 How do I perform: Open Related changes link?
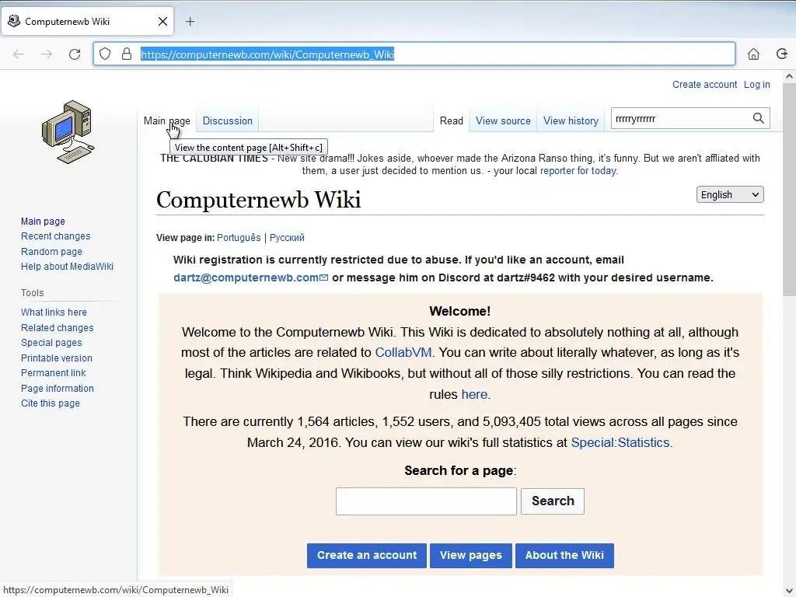pyautogui.click(x=58, y=327)
